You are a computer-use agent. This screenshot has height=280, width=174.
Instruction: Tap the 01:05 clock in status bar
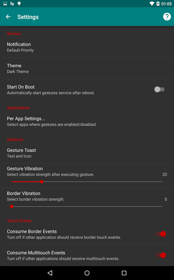(166, 3)
